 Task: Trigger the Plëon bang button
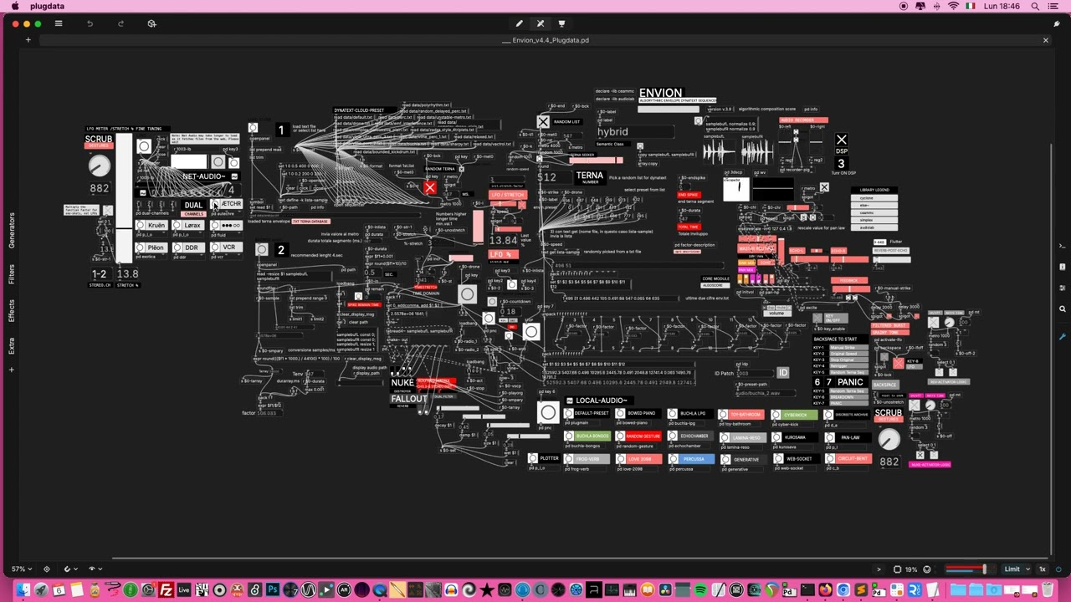click(141, 247)
